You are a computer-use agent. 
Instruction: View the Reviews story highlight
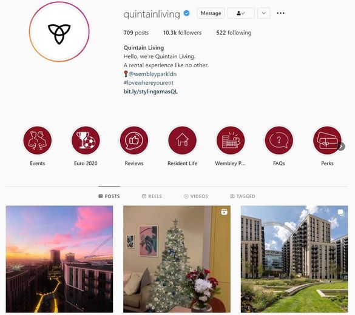pyautogui.click(x=134, y=141)
